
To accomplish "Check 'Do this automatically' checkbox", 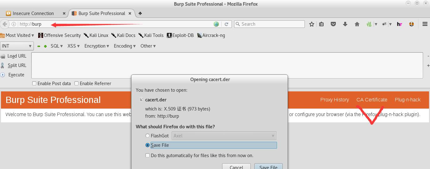I will tap(147, 156).
